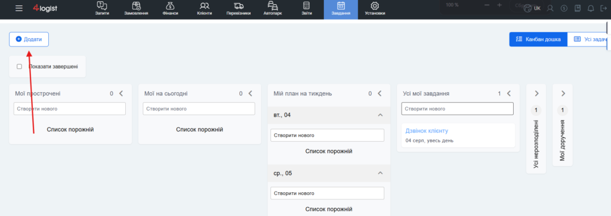Click the Мої доручення vertical label
This screenshot has height=216, width=611.
coord(563,140)
